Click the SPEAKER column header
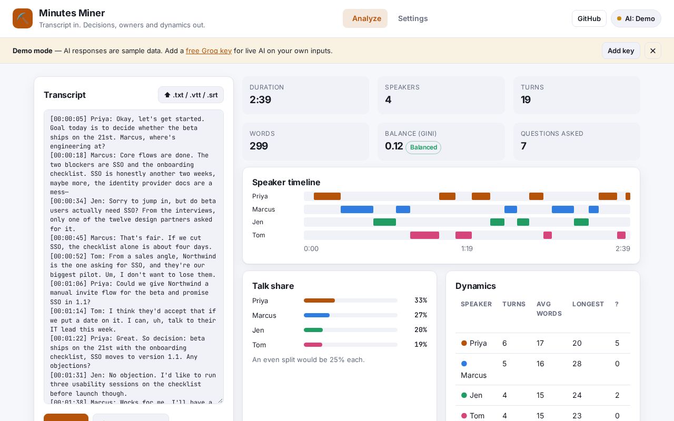The width and height of the screenshot is (674, 421). [476, 304]
